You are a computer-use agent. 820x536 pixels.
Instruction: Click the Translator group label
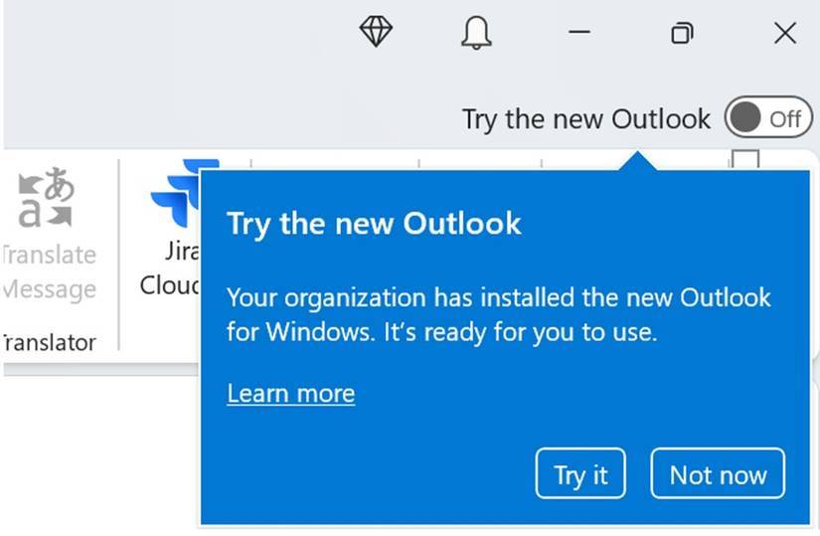49,342
